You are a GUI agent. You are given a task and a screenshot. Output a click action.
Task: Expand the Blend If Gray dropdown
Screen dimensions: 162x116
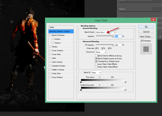tap(96, 72)
